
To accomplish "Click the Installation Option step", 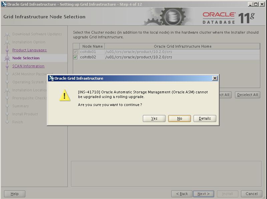I will (29, 42).
